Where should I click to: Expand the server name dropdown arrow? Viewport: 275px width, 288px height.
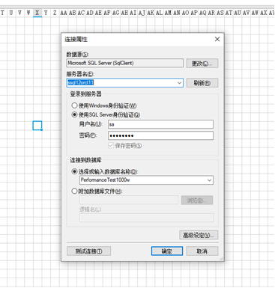pyautogui.click(x=179, y=83)
